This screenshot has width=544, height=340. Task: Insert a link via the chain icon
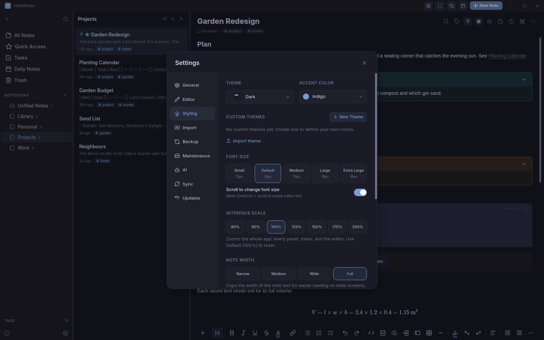point(293,333)
